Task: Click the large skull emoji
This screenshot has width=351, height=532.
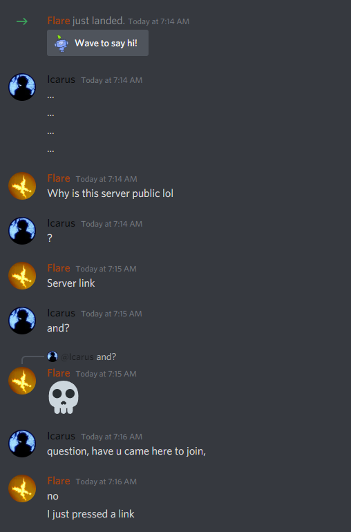Action: point(64,397)
